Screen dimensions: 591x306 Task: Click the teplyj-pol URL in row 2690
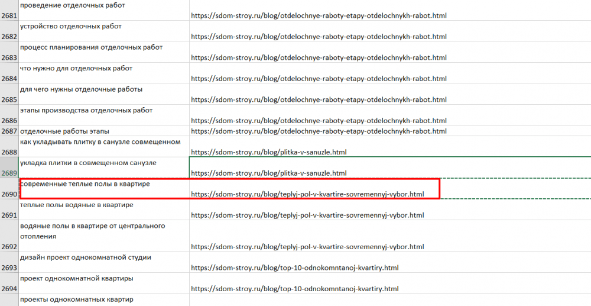pyautogui.click(x=307, y=194)
